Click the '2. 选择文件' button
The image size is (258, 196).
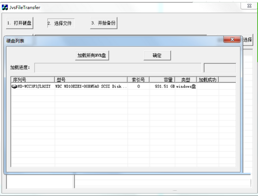point(61,23)
